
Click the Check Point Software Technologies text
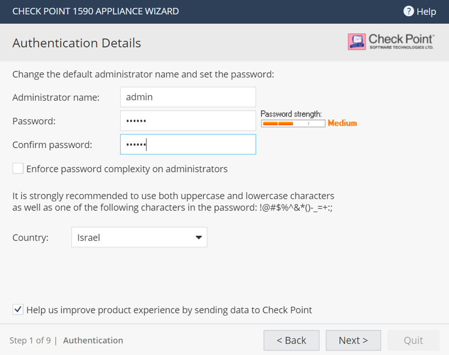coord(401,42)
